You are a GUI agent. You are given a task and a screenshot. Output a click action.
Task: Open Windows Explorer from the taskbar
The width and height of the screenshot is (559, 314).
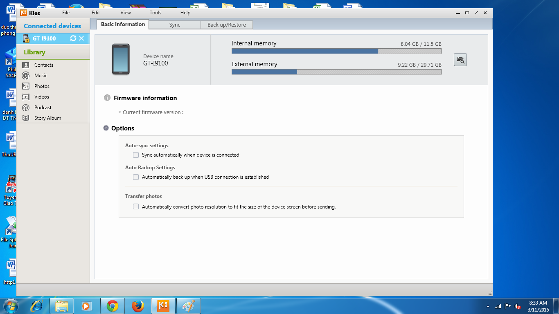(x=62, y=306)
